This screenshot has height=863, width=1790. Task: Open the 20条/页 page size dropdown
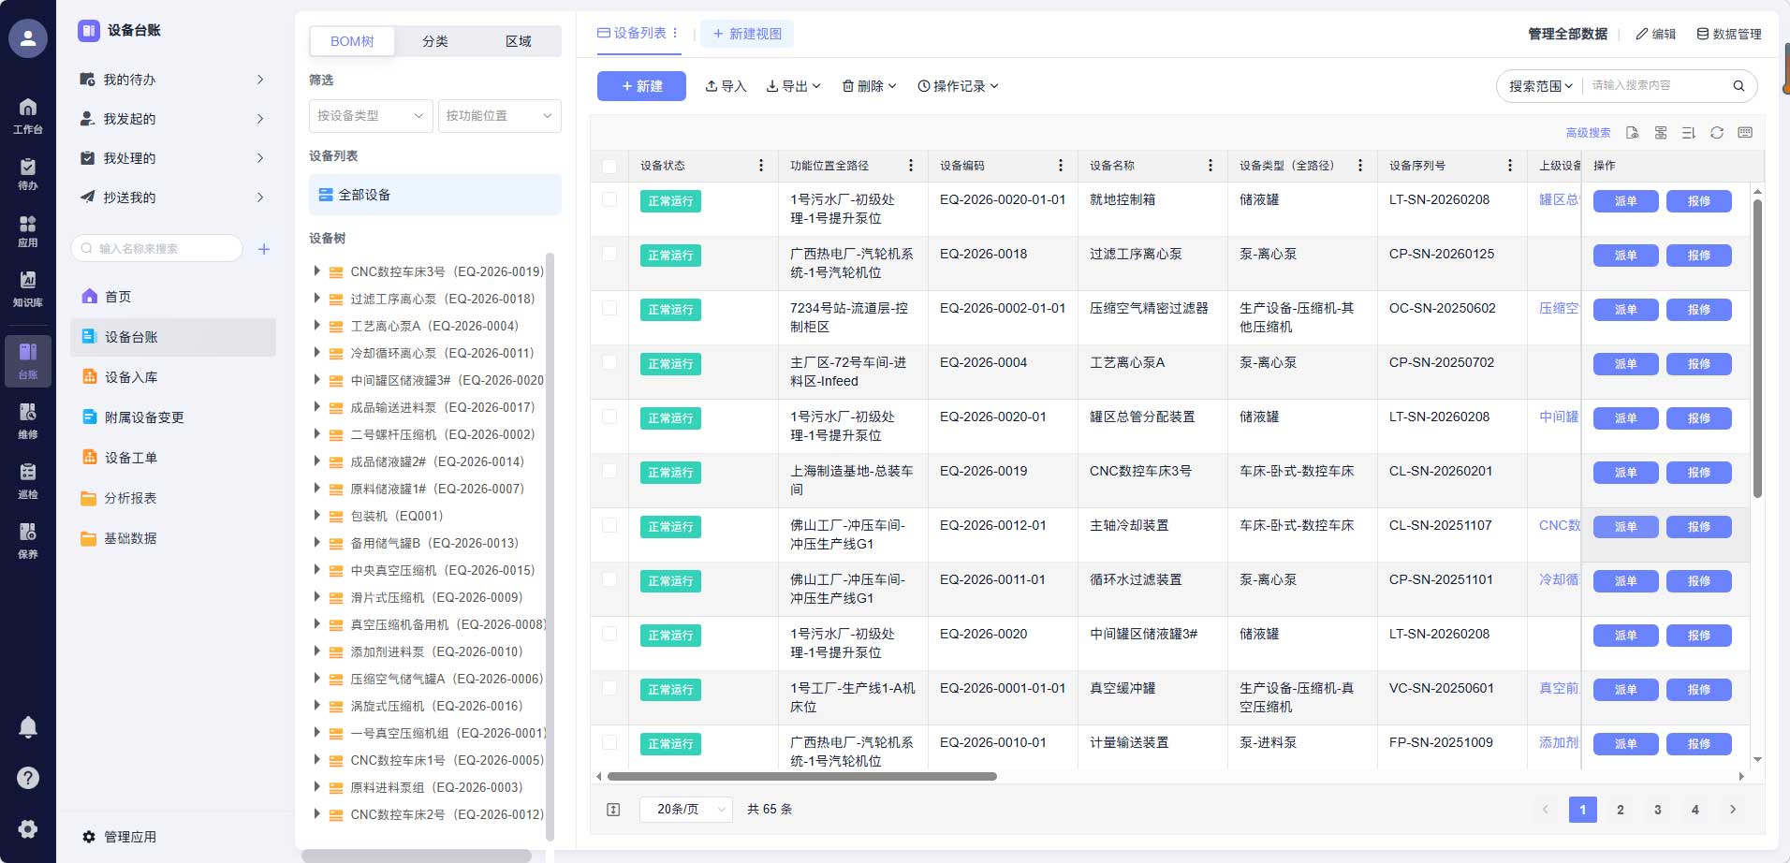(685, 810)
